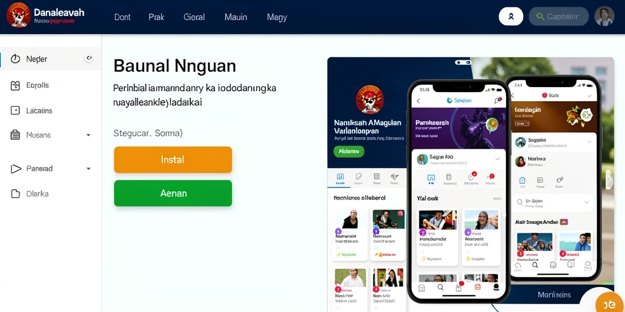Screen dimensions: 625x312
Task: Click the Eprolls sidebar icon
Action: 15,85
